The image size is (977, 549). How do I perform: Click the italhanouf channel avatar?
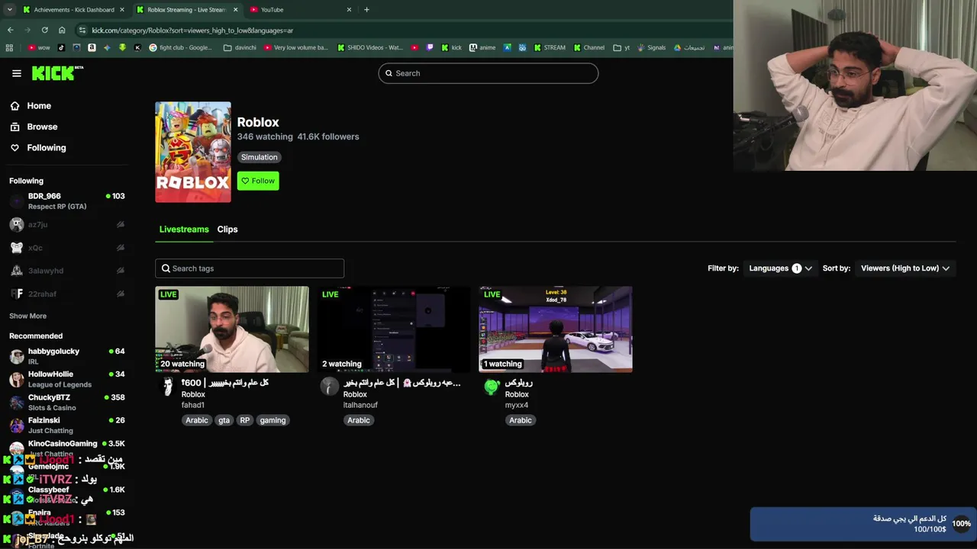(329, 387)
